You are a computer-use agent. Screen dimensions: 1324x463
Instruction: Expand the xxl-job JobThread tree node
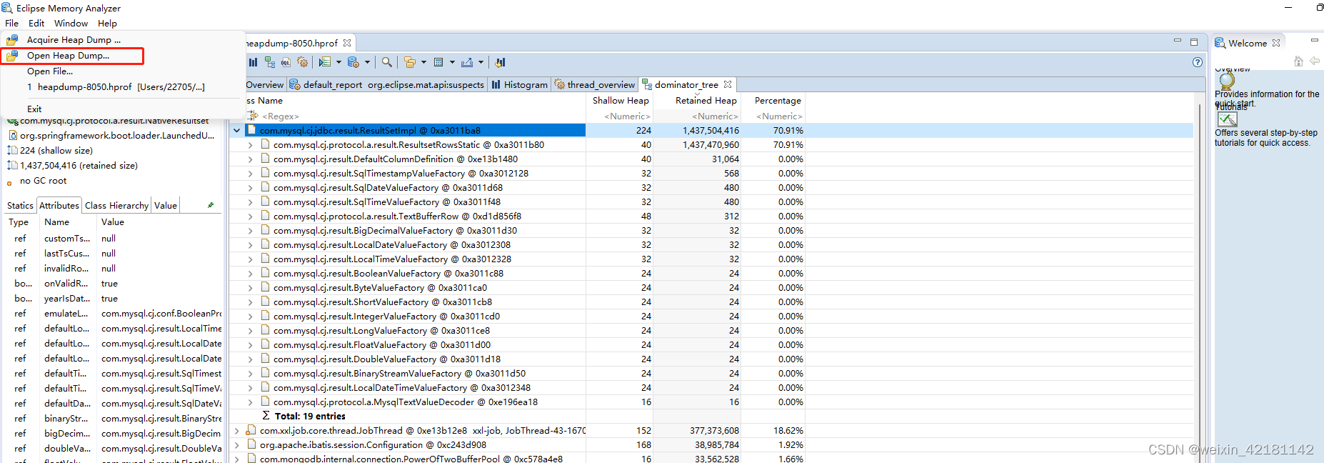236,431
